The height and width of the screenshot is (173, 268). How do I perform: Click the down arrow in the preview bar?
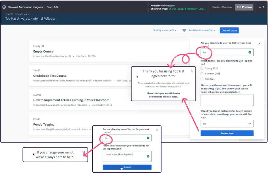(260, 7)
